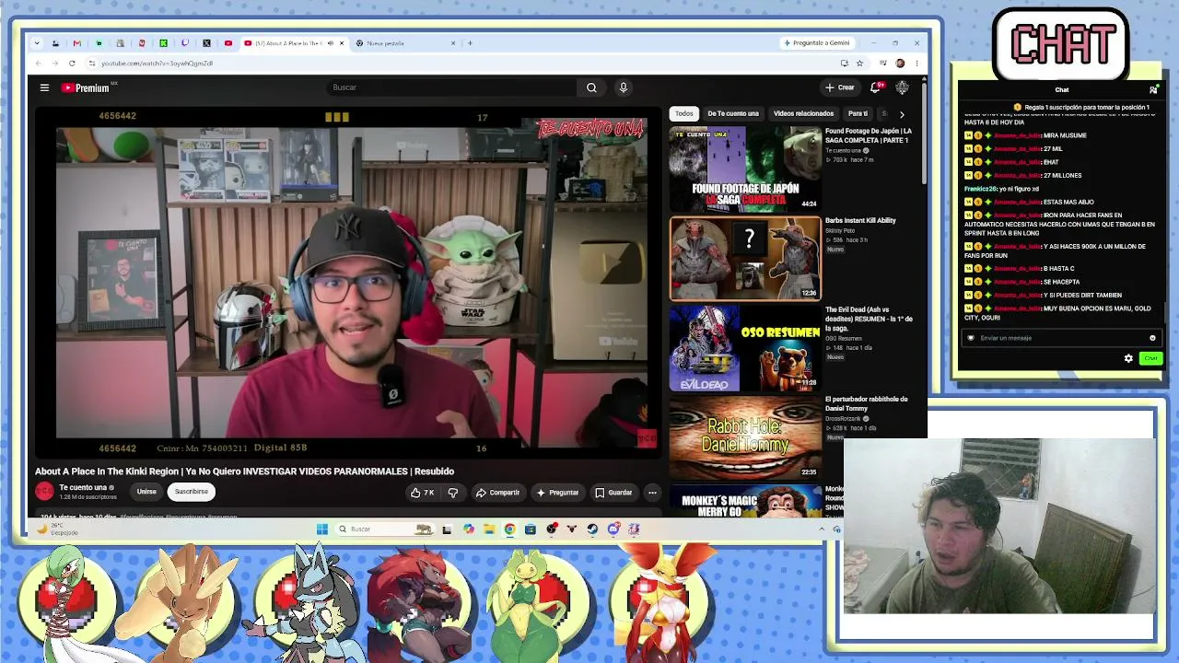The width and height of the screenshot is (1179, 663).
Task: Click the YouTube search magnifier button
Action: (x=591, y=87)
